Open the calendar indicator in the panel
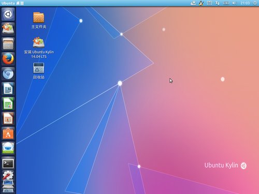 point(209,3)
